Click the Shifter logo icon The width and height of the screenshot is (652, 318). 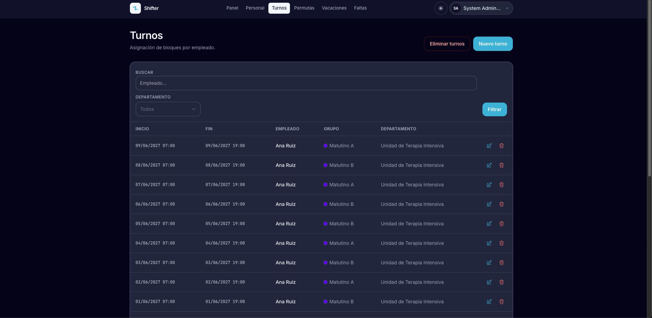[135, 8]
